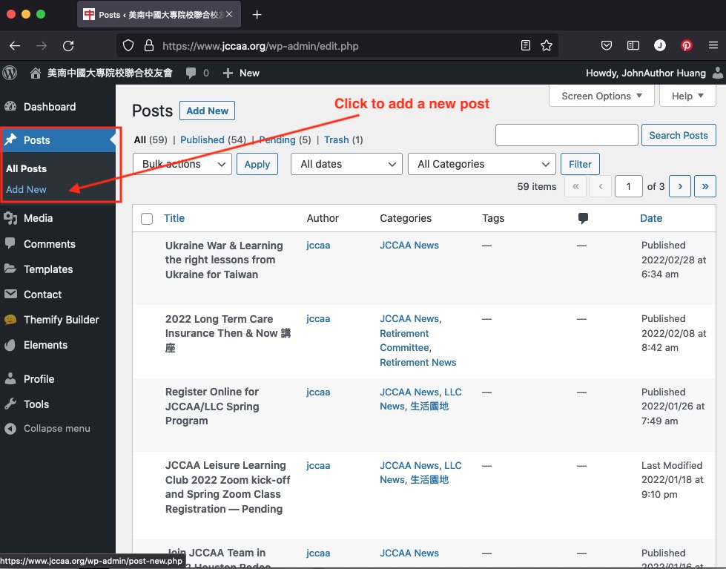Image resolution: width=726 pixels, height=569 pixels.
Task: Bookmark page with star icon
Action: pos(547,45)
